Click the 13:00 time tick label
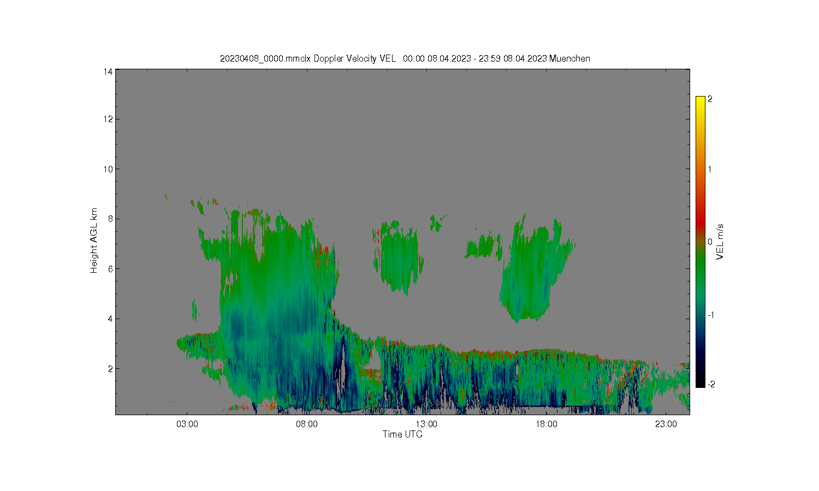819x491 pixels. click(x=426, y=424)
